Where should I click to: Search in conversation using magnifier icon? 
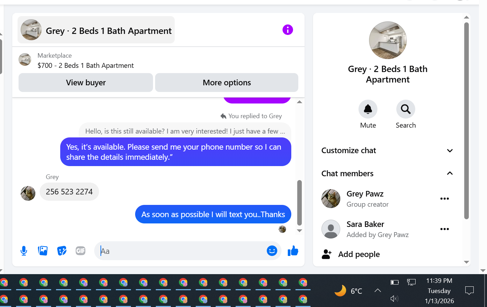[x=405, y=109]
